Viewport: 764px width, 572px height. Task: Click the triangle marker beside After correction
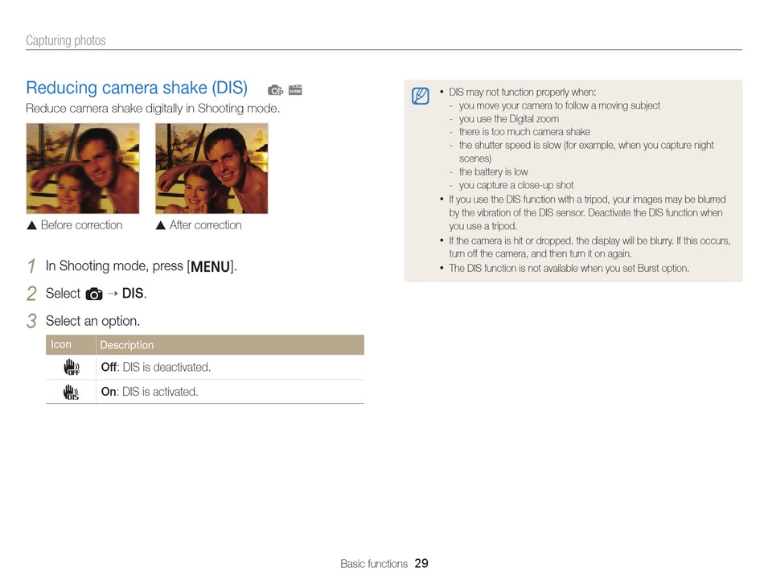pos(160,225)
